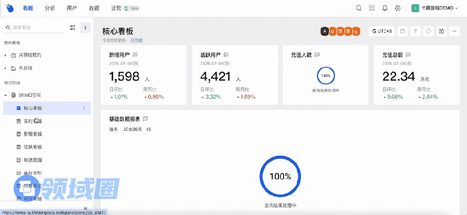Add a new dashboard with plus button
467x215 pixels.
click(85, 28)
